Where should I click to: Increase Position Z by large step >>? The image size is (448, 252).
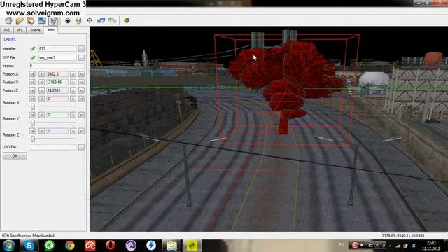(81, 91)
